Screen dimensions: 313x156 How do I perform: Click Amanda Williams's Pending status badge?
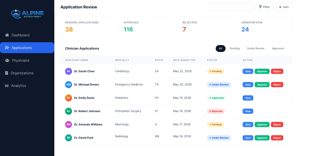216,125
